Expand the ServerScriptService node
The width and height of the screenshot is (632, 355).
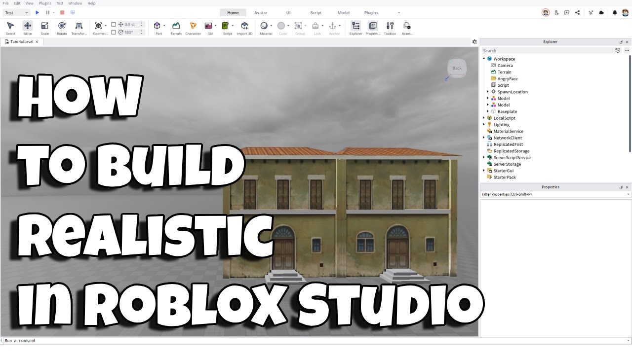click(x=484, y=157)
